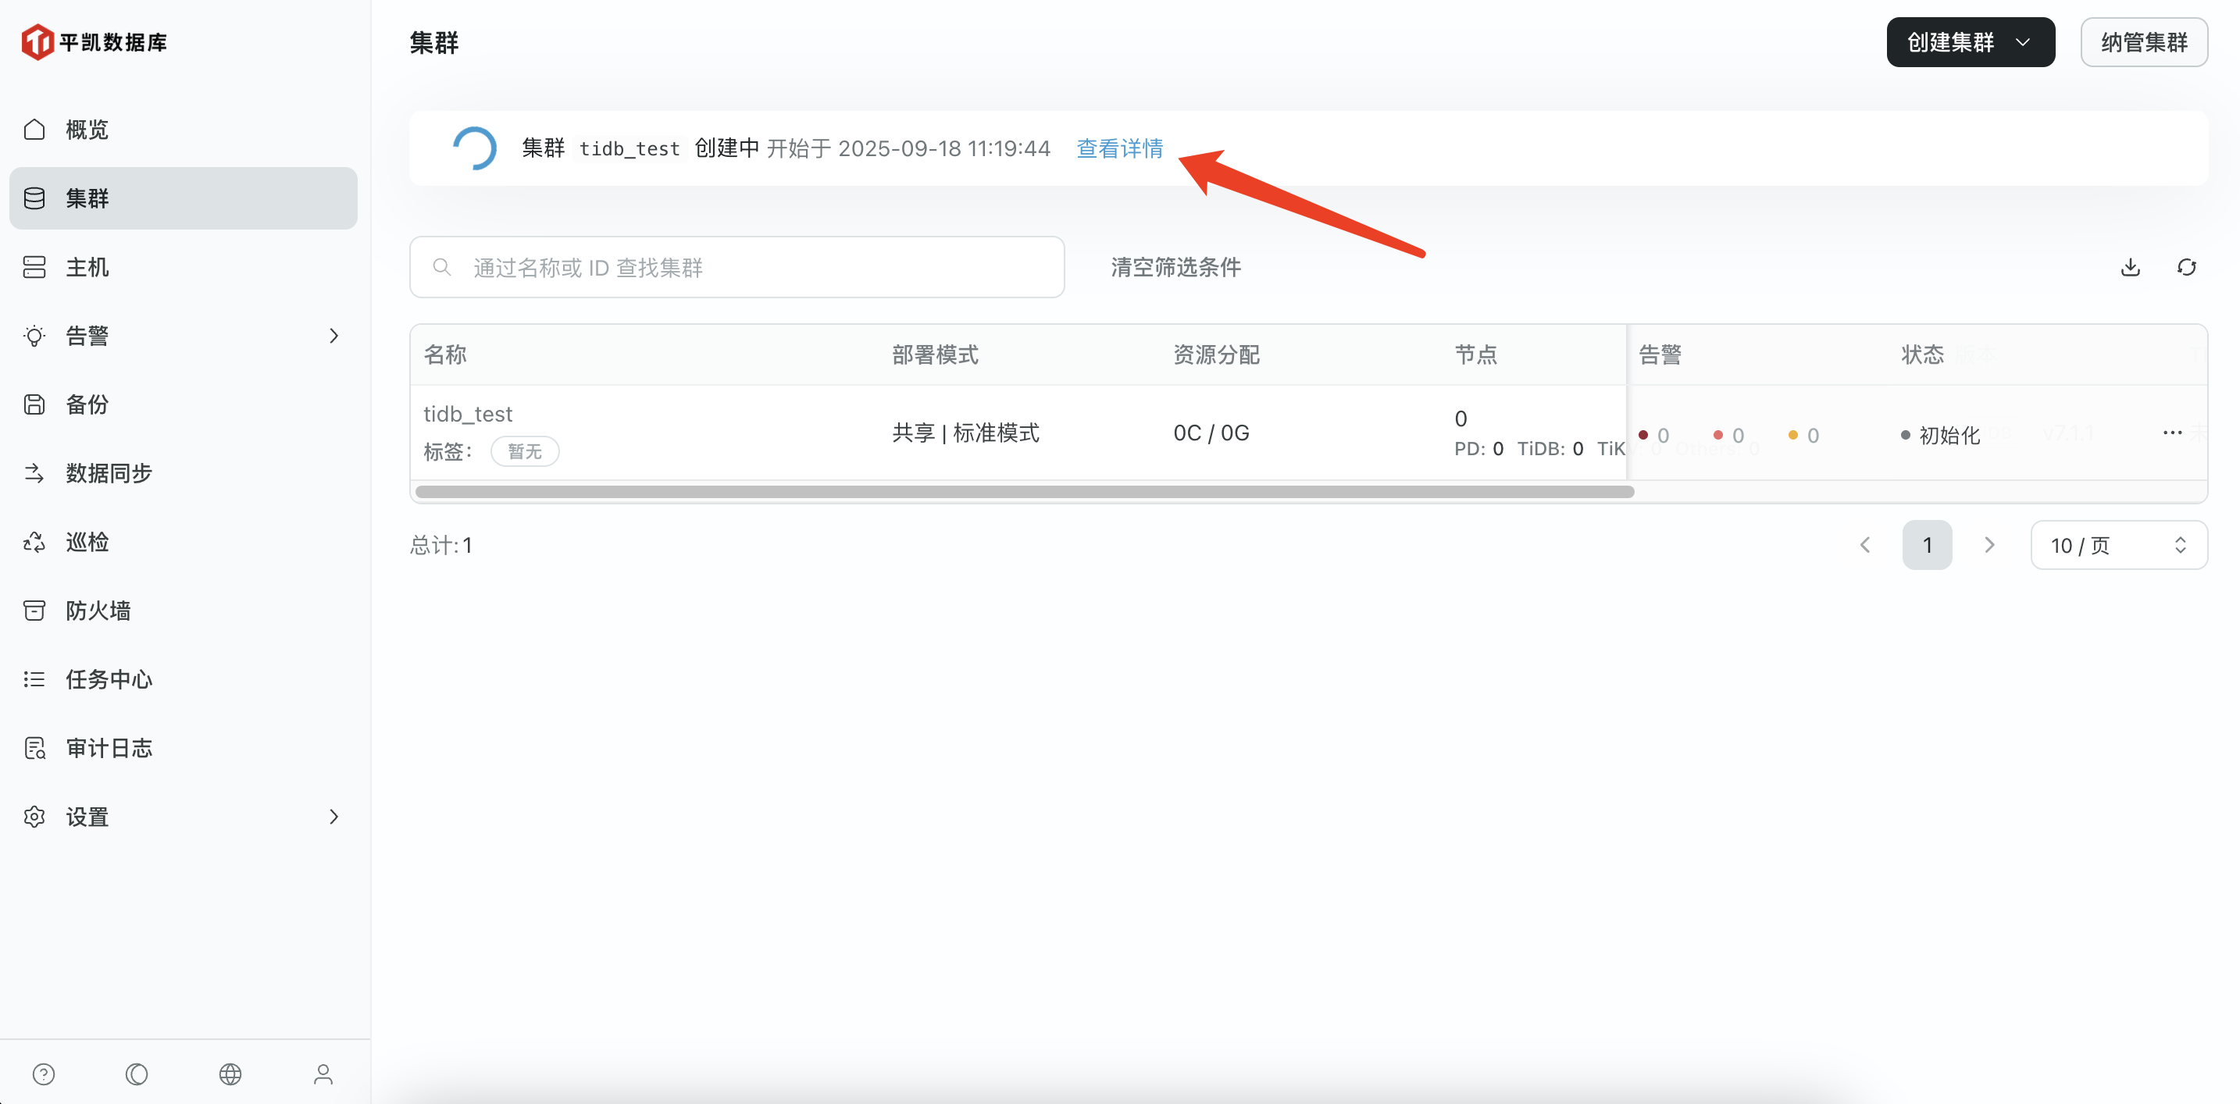Change page size via 10/页 selector
This screenshot has height=1104, width=2240.
click(x=2117, y=545)
